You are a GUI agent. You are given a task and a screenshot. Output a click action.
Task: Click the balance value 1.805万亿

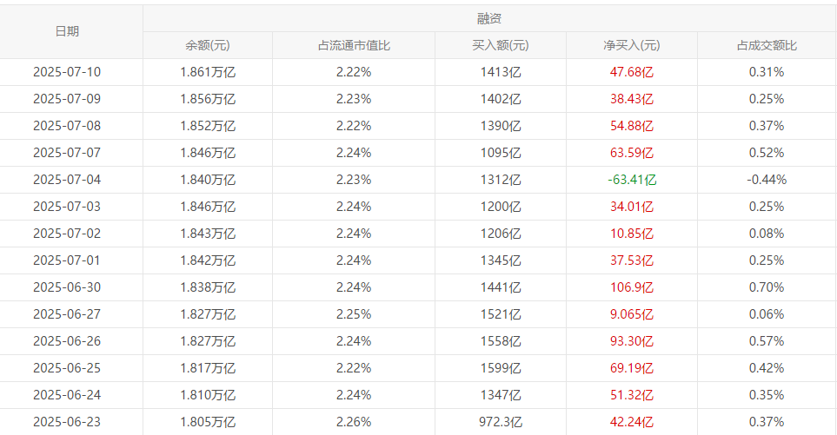208,422
